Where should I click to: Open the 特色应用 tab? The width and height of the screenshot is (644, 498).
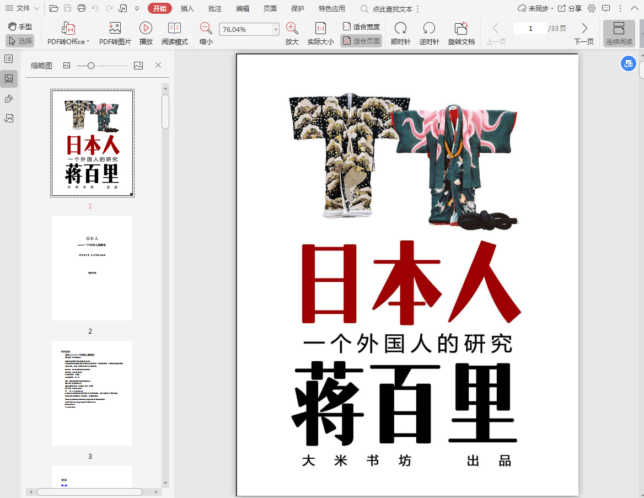(331, 8)
